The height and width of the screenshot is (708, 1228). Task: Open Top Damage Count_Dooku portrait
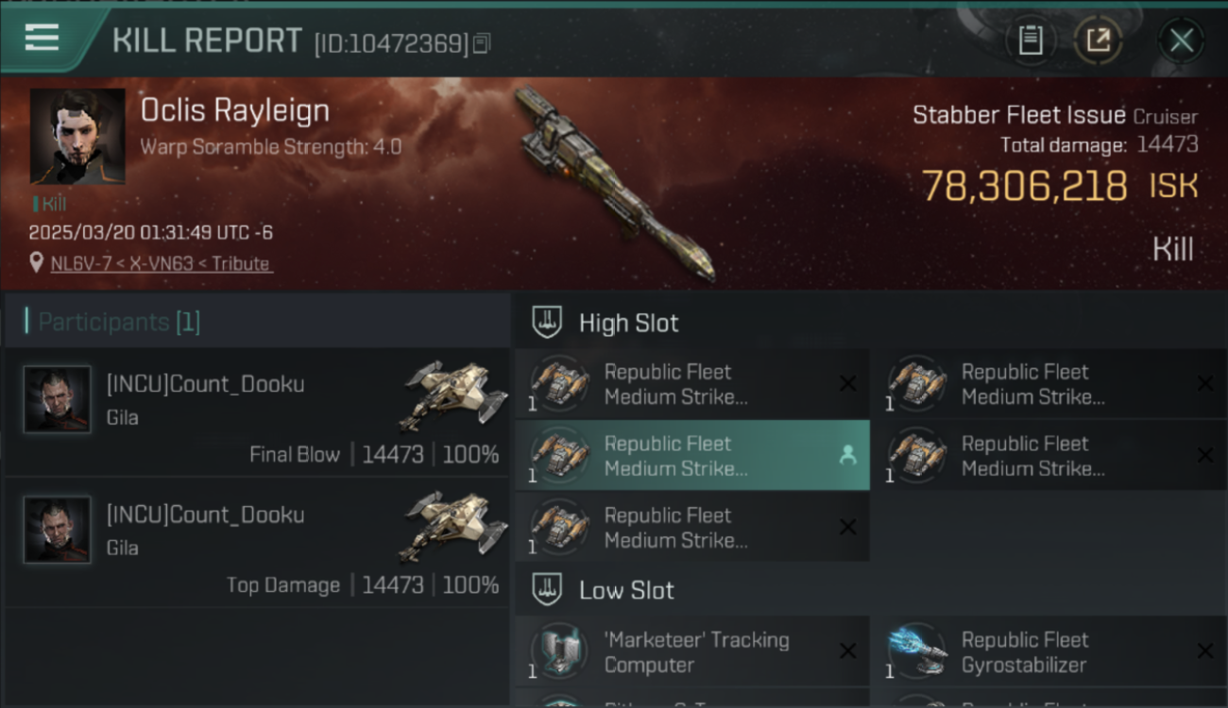click(58, 531)
